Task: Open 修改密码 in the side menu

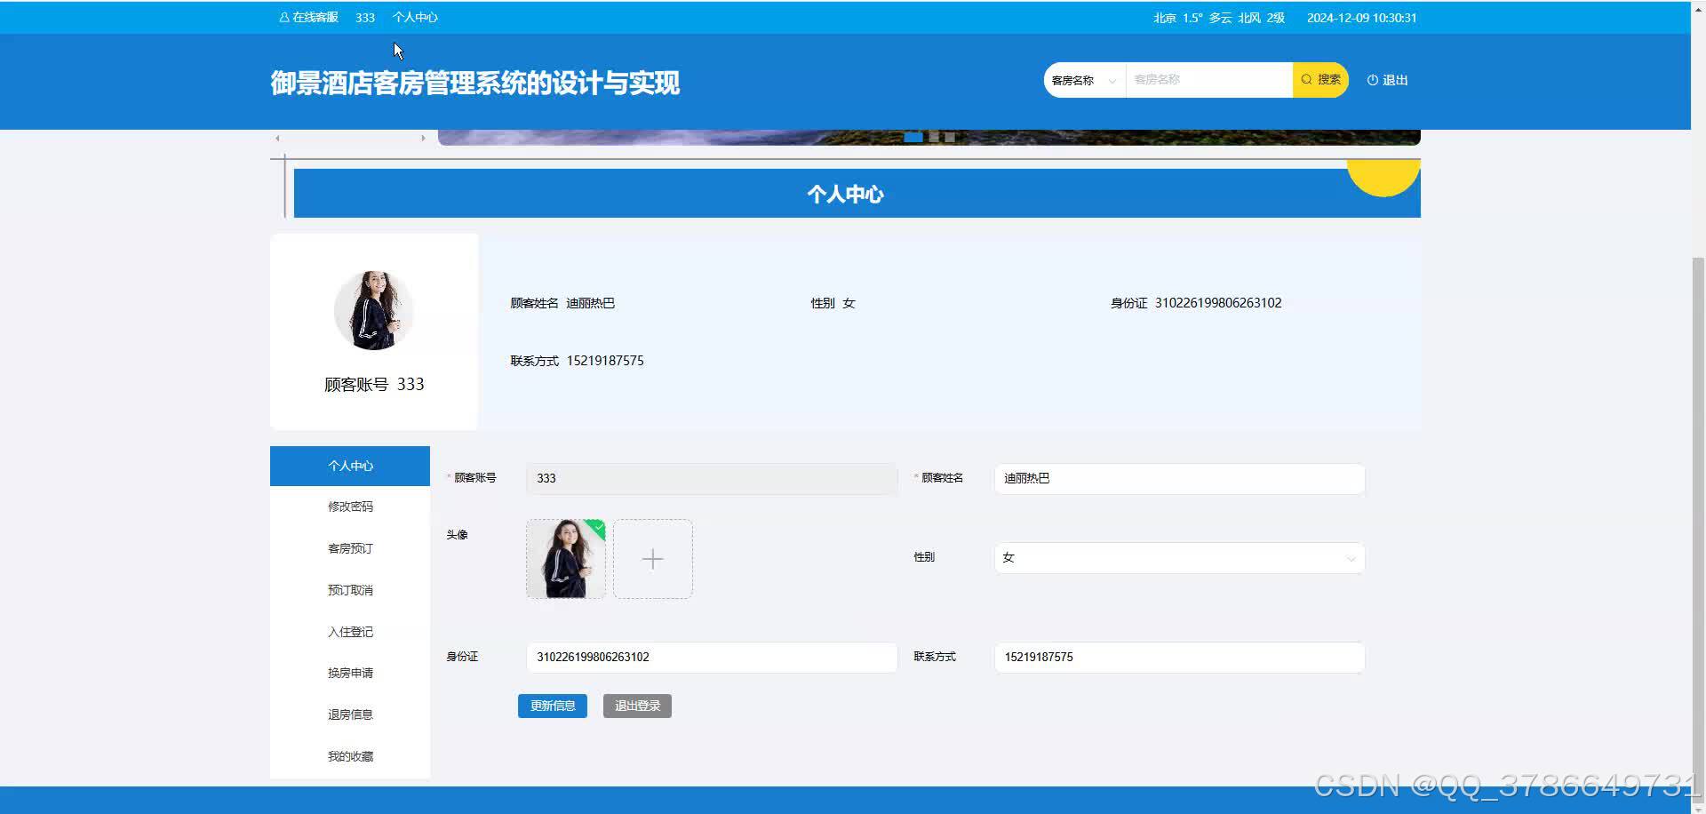Action: [350, 507]
